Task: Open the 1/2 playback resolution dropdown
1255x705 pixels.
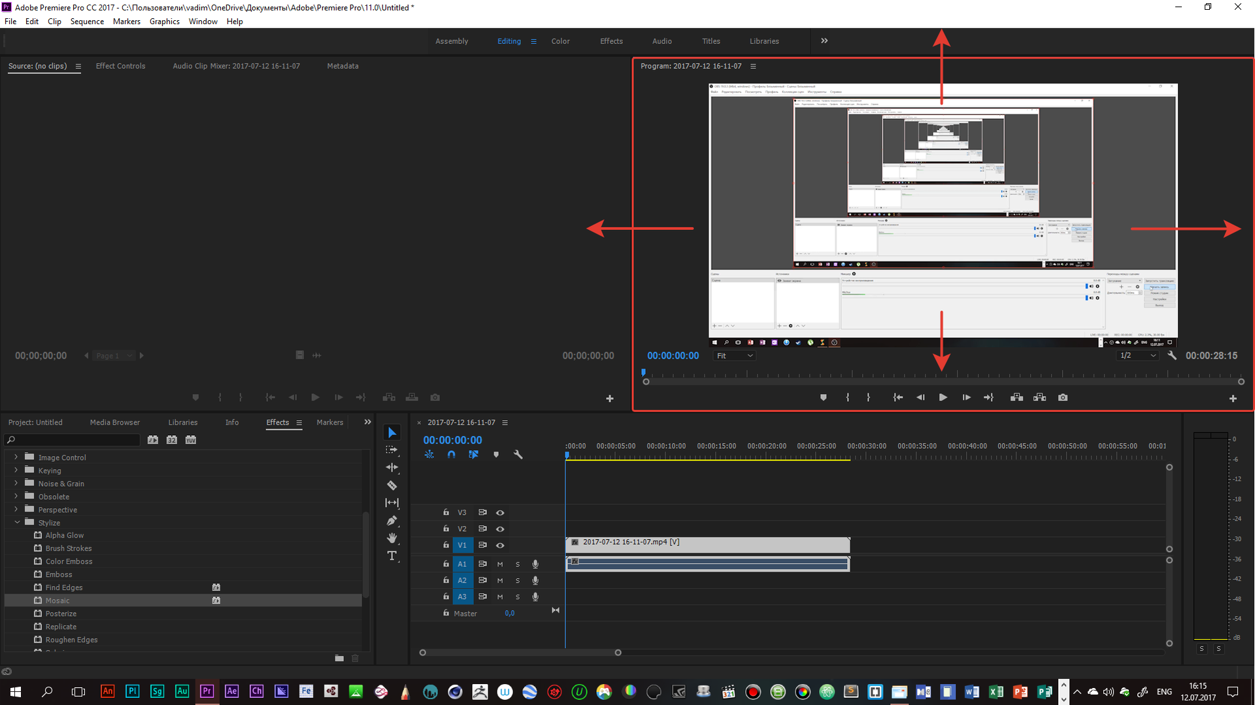Action: click(x=1137, y=355)
